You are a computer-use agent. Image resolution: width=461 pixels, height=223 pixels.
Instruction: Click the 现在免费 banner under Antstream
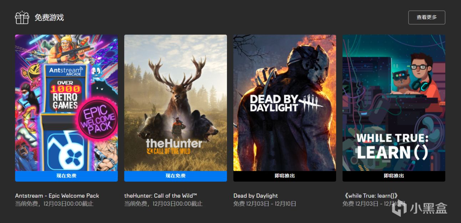pos(66,176)
